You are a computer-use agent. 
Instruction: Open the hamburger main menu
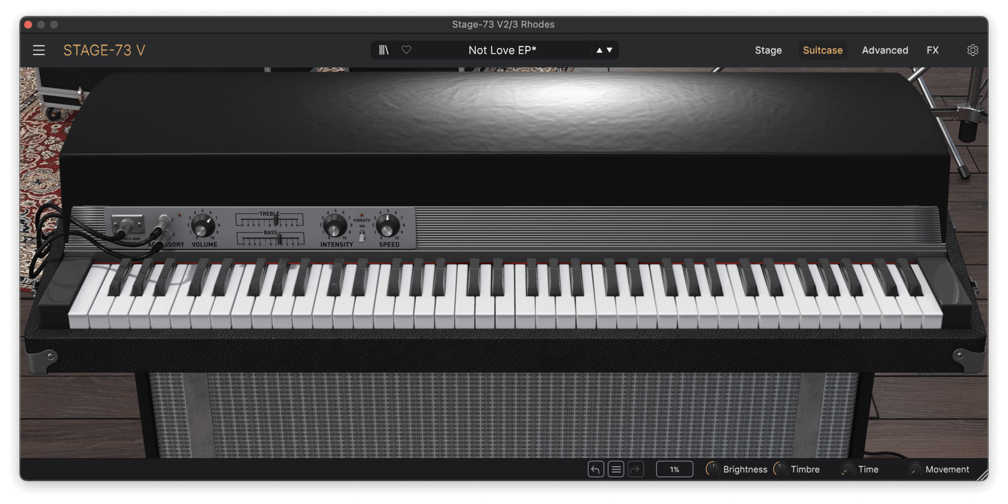39,50
